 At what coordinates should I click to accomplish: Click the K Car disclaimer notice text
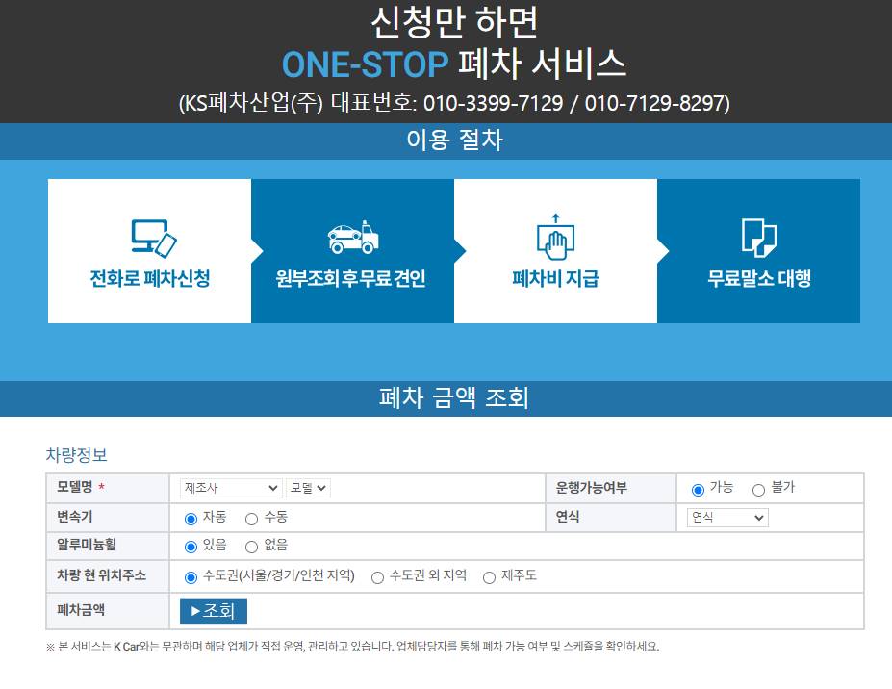[353, 647]
